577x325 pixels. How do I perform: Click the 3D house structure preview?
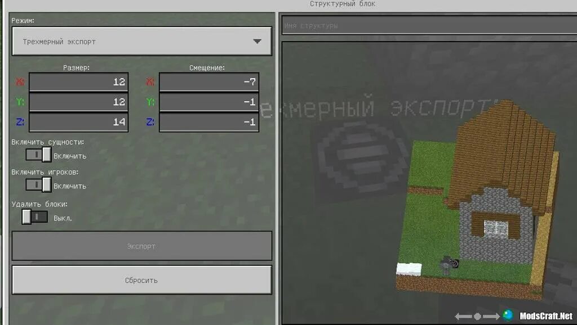(x=478, y=200)
